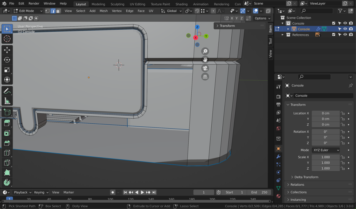Adjust the Scale X value slider
Viewport: 356px width, 209px height.
click(x=325, y=157)
